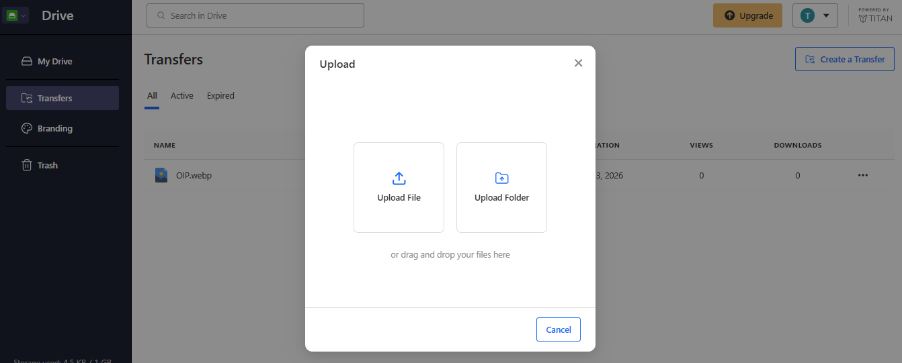Image resolution: width=902 pixels, height=363 pixels.
Task: Click Create a Transfer button
Action: (x=845, y=59)
